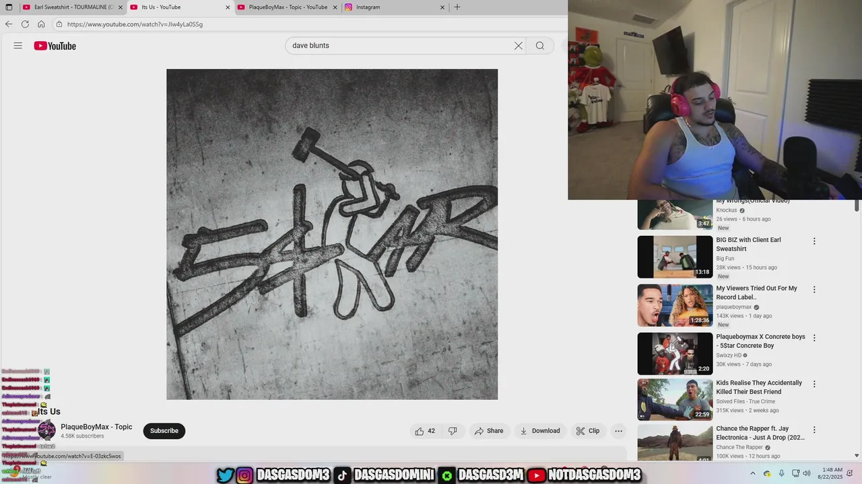Close the Instagram tab

click(442, 7)
